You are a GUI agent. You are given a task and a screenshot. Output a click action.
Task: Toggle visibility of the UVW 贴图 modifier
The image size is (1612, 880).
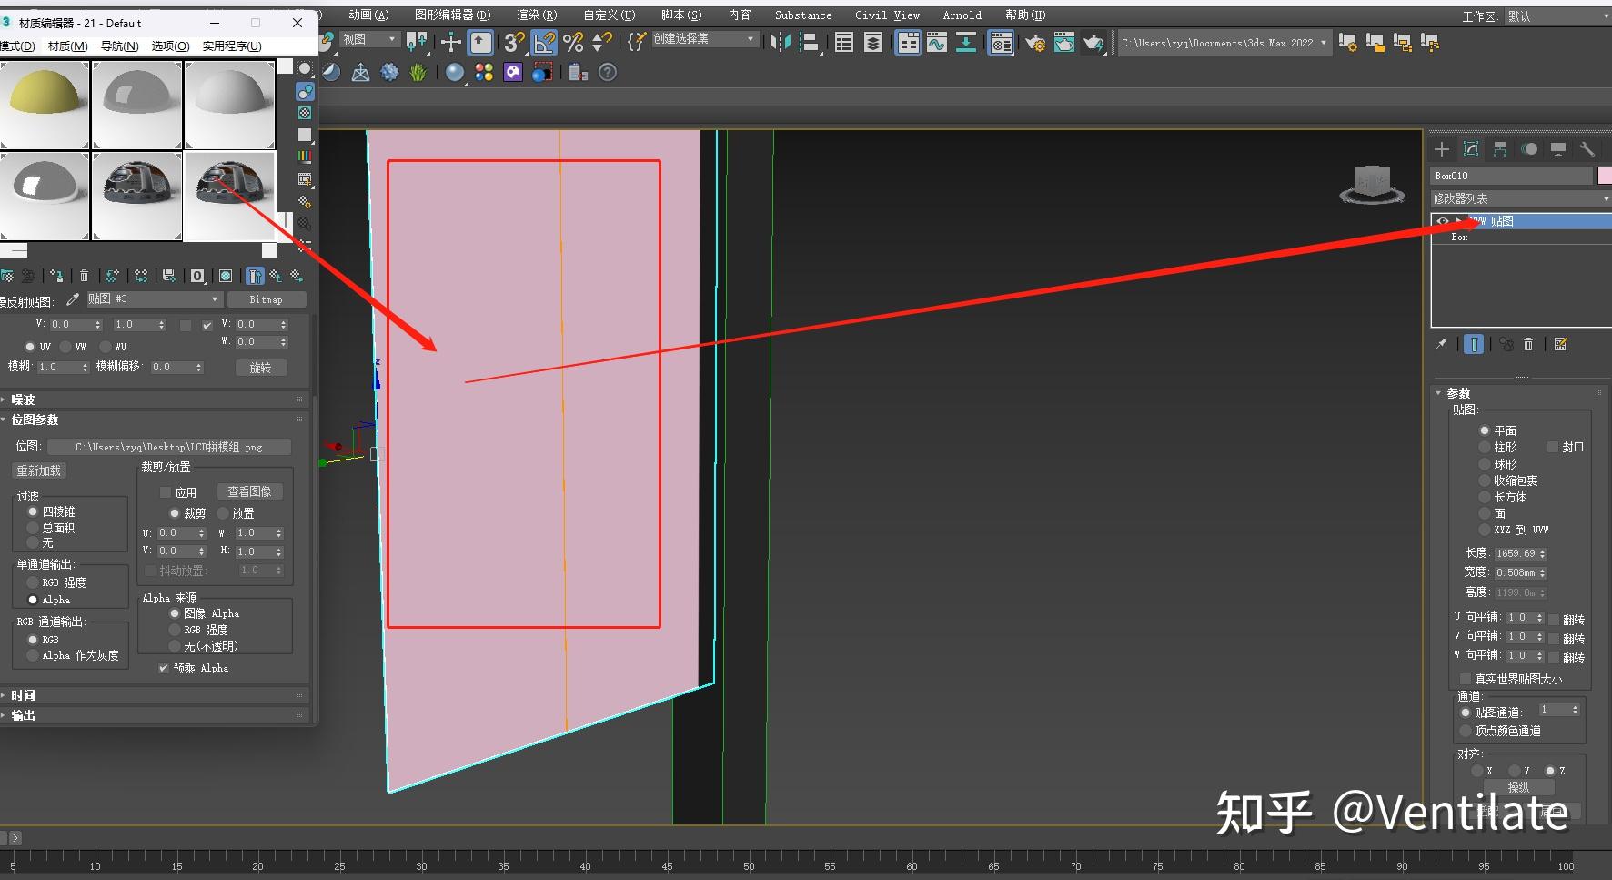(1443, 221)
